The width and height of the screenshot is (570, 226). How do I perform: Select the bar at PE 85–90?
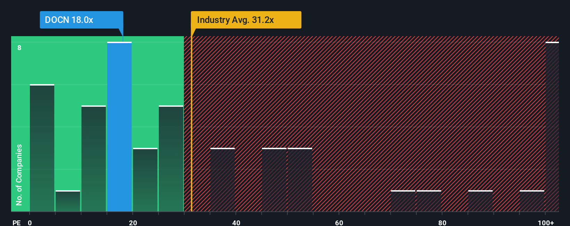point(480,201)
